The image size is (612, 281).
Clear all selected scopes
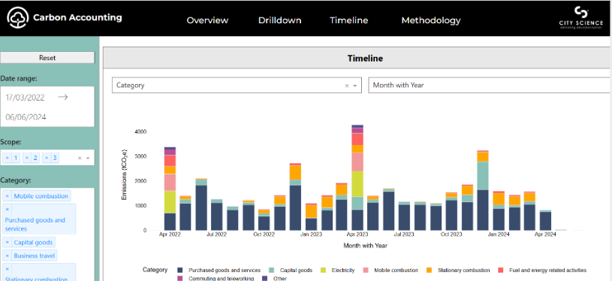click(x=80, y=158)
